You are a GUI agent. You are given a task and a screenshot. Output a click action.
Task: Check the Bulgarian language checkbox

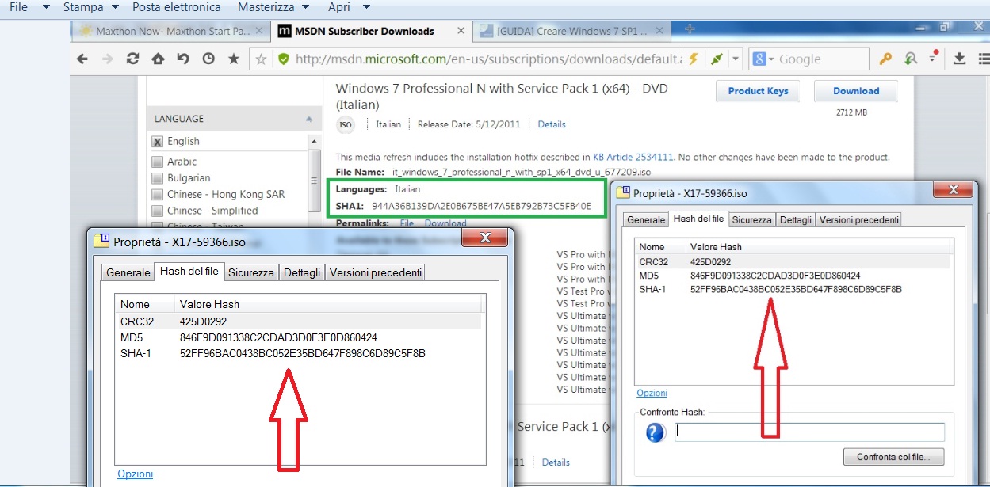157,178
